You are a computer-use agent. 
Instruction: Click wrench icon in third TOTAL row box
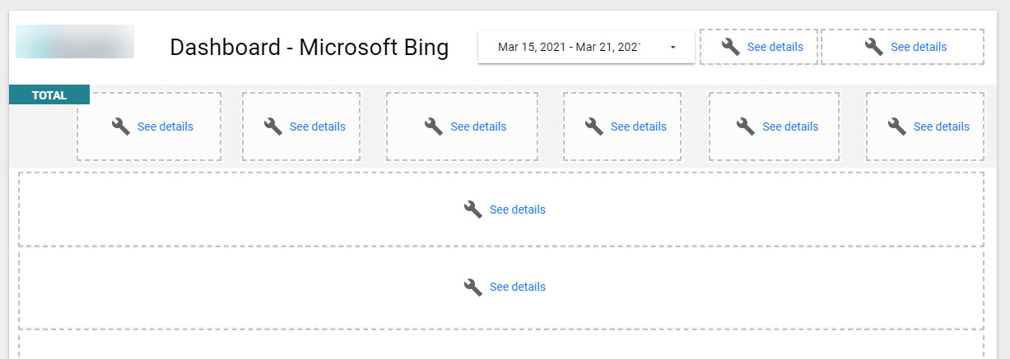click(434, 127)
